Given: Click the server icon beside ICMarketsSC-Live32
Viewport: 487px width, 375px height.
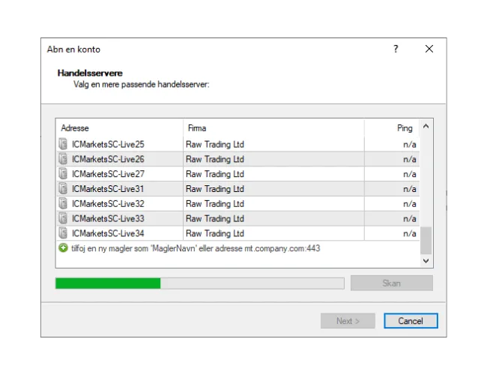Looking at the screenshot, I should 63,204.
